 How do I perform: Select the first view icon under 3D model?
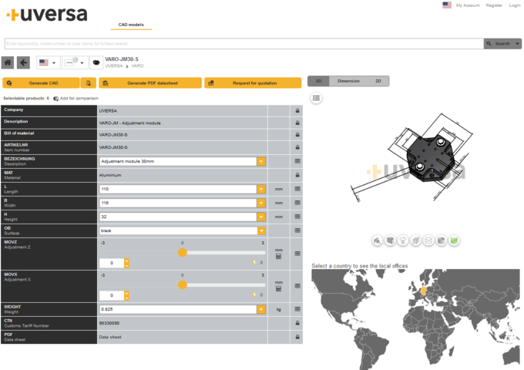[378, 240]
